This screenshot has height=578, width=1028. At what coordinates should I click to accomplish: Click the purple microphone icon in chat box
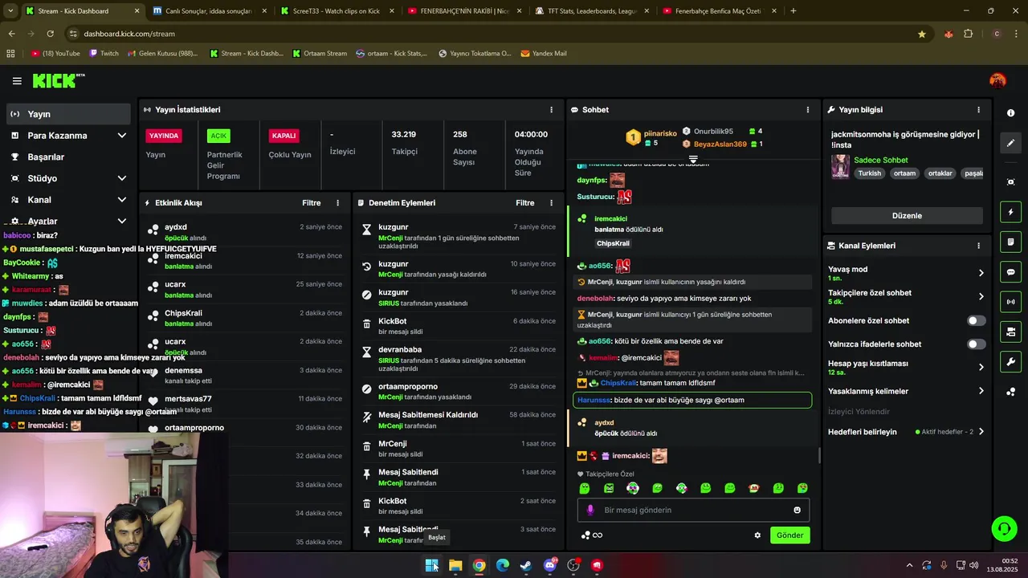pos(590,510)
